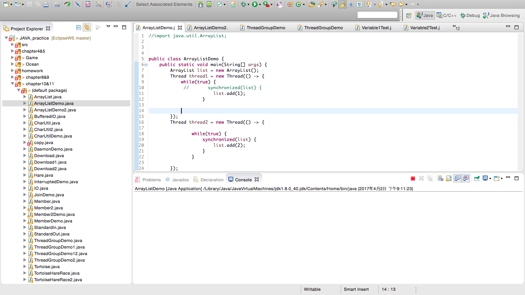This screenshot has height=295, width=525.
Task: Toggle Scroll Lock in Console
Action: 449,179
